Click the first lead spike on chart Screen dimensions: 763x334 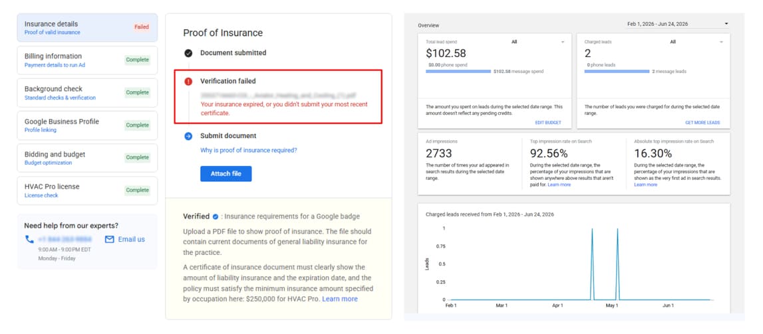[592, 264]
